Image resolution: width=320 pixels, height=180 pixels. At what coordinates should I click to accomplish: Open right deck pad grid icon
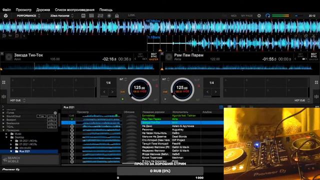point(316,82)
